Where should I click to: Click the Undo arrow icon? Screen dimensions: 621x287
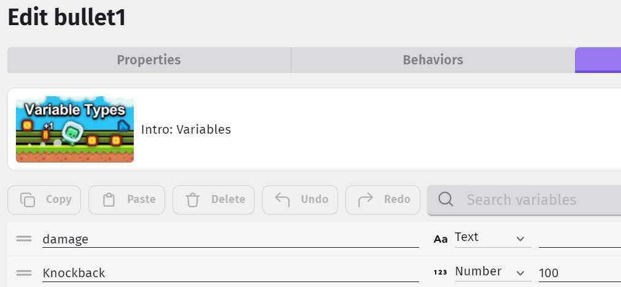click(282, 199)
